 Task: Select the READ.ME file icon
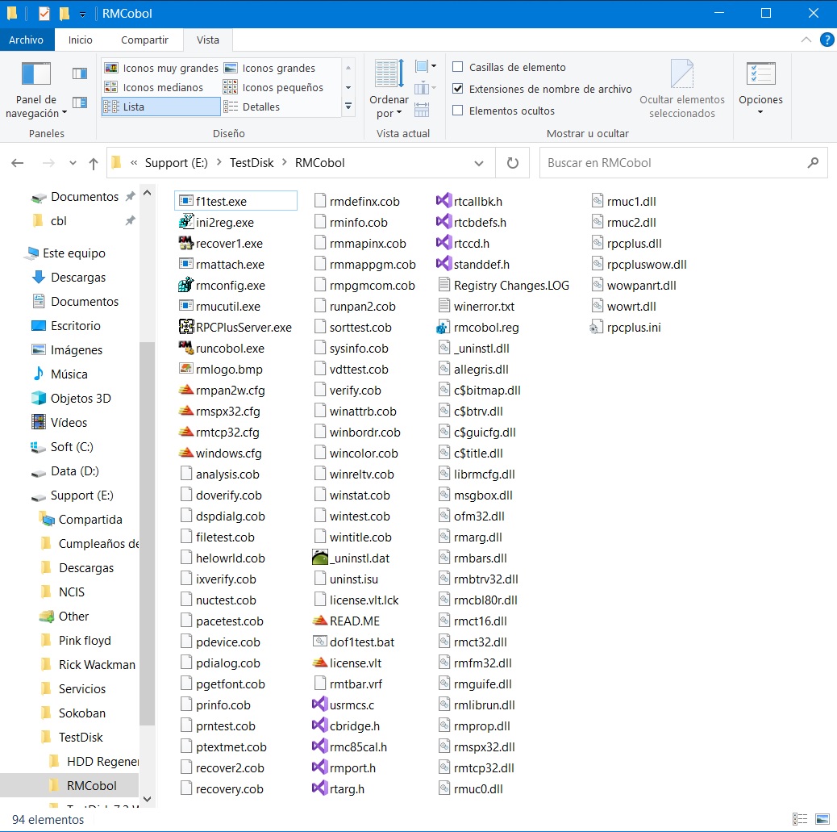[320, 621]
